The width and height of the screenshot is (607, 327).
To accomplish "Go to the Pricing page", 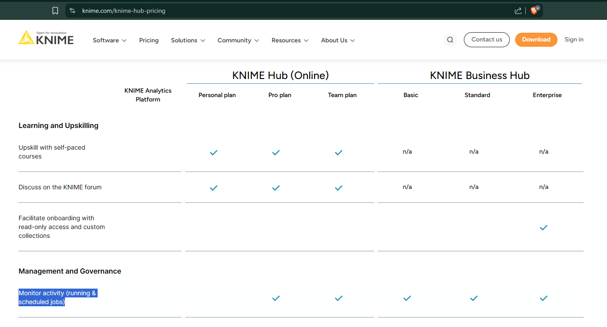I will 149,40.
